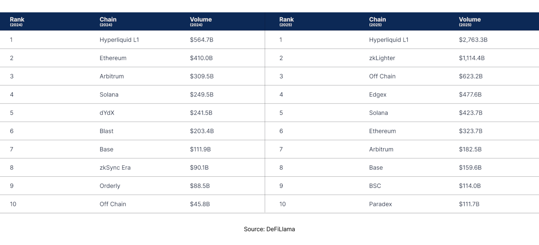This screenshot has width=539, height=245.
Task: Click the Paradex chain cell
Action: tap(381, 204)
